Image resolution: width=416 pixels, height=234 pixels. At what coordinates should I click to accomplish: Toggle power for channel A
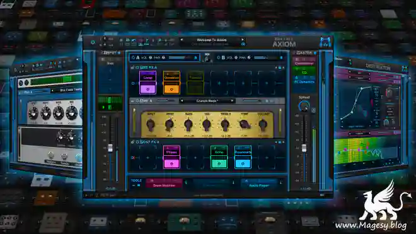(133, 57)
